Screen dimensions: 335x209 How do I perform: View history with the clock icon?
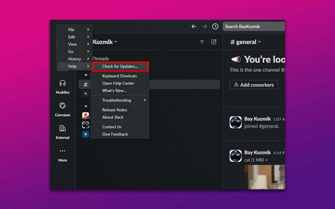tap(215, 26)
